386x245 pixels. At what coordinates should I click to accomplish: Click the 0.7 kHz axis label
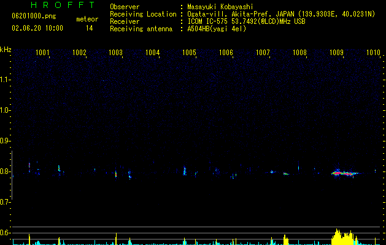point(5,202)
